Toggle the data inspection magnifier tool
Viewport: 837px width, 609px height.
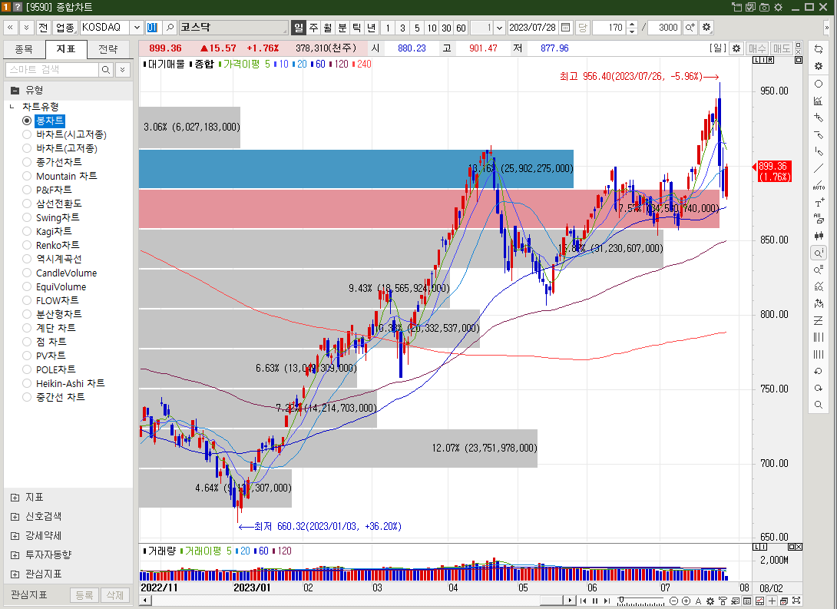pyautogui.click(x=819, y=253)
